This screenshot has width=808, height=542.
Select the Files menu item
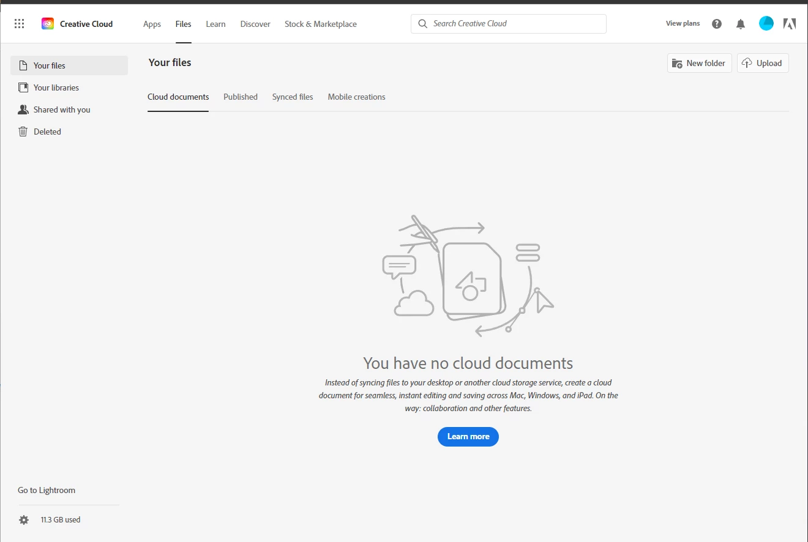pyautogui.click(x=183, y=24)
